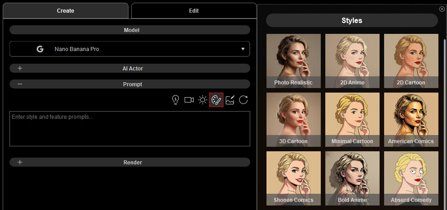This screenshot has width=447, height=210.
Task: Open the Nano Banana Pro model dropdown
Action: coord(130,49)
